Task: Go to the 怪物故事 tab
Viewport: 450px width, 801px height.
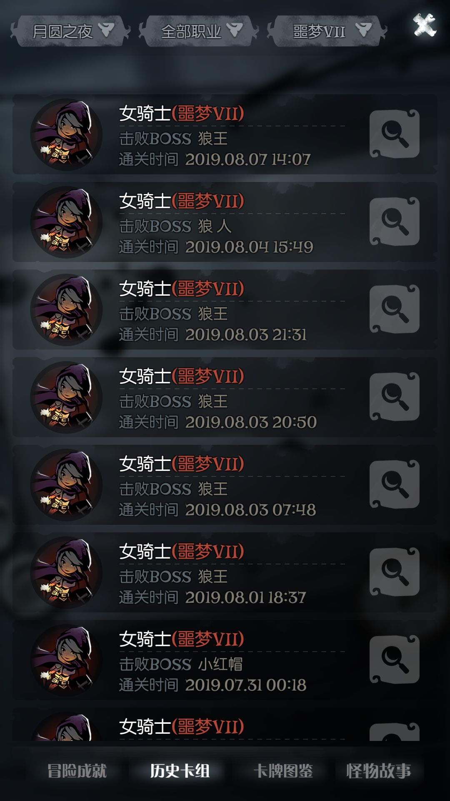Action: click(378, 771)
